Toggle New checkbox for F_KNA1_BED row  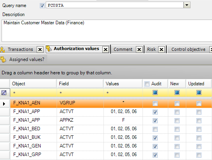pyautogui.click(x=177, y=129)
